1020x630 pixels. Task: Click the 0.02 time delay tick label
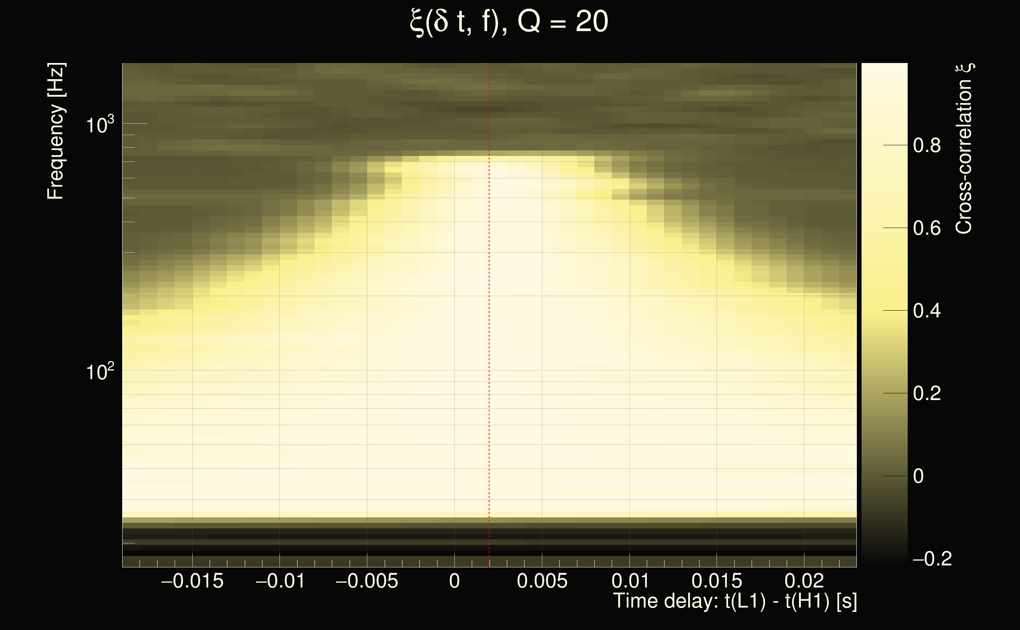point(804,581)
